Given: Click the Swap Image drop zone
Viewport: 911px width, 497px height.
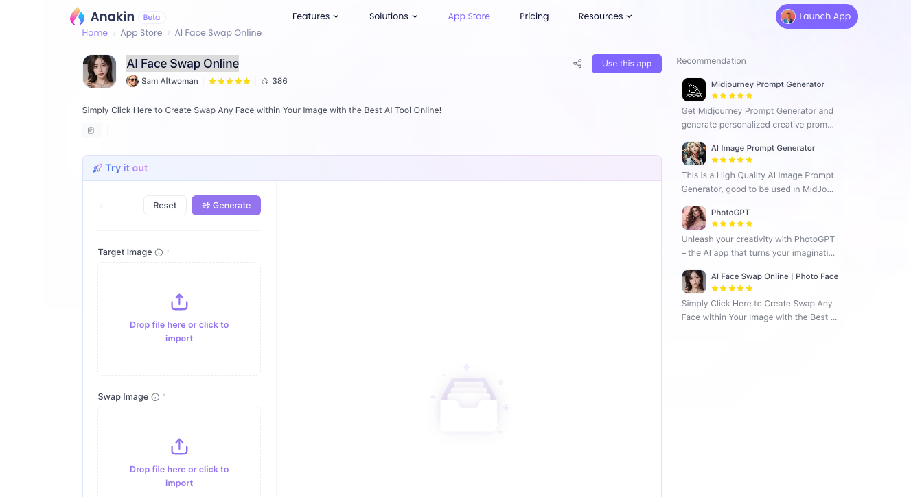Looking at the screenshot, I should pos(179,452).
